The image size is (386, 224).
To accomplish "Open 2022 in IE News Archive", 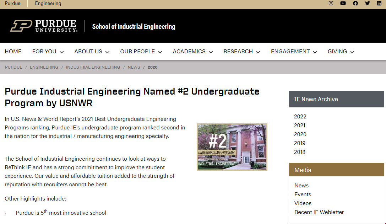I will [x=300, y=117].
